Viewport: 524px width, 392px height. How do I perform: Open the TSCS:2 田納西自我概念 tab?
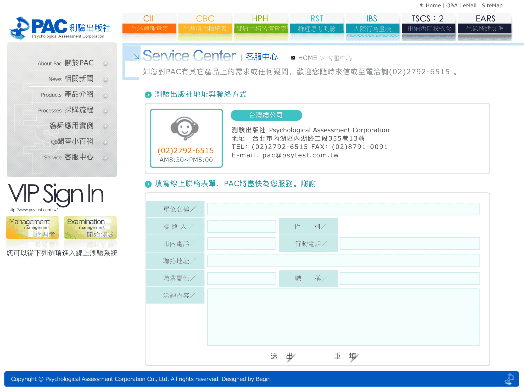click(x=429, y=24)
